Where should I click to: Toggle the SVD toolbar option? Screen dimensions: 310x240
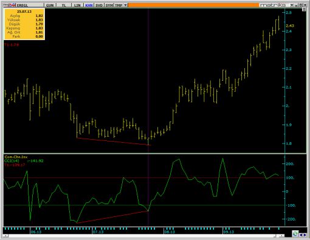(99, 5)
